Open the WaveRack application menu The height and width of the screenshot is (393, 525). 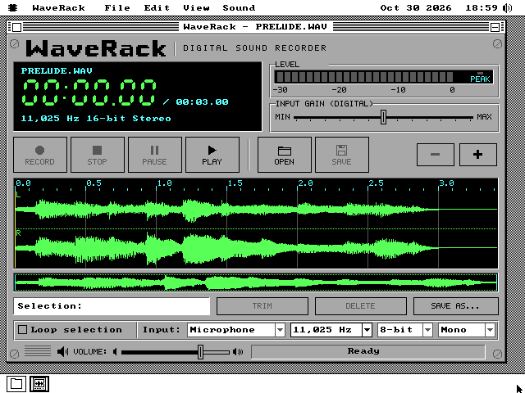(x=58, y=7)
